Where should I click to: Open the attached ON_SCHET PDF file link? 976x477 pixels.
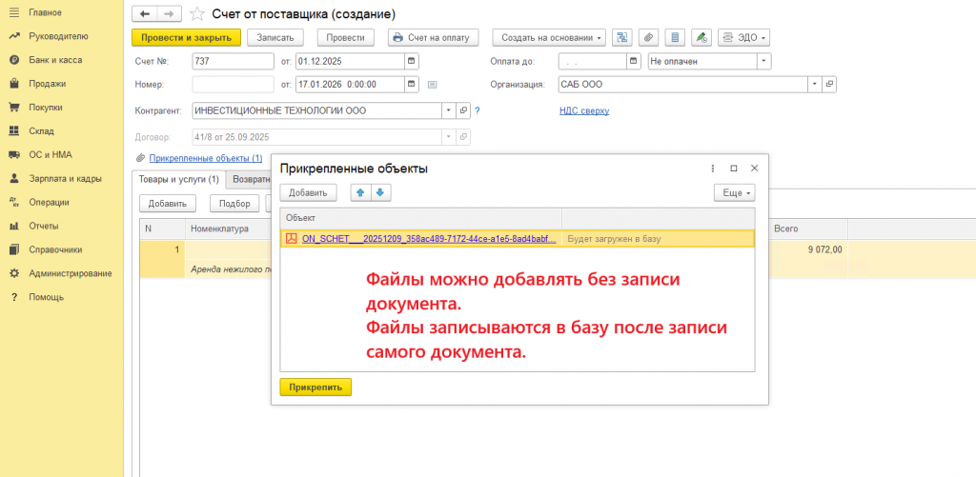[429, 239]
